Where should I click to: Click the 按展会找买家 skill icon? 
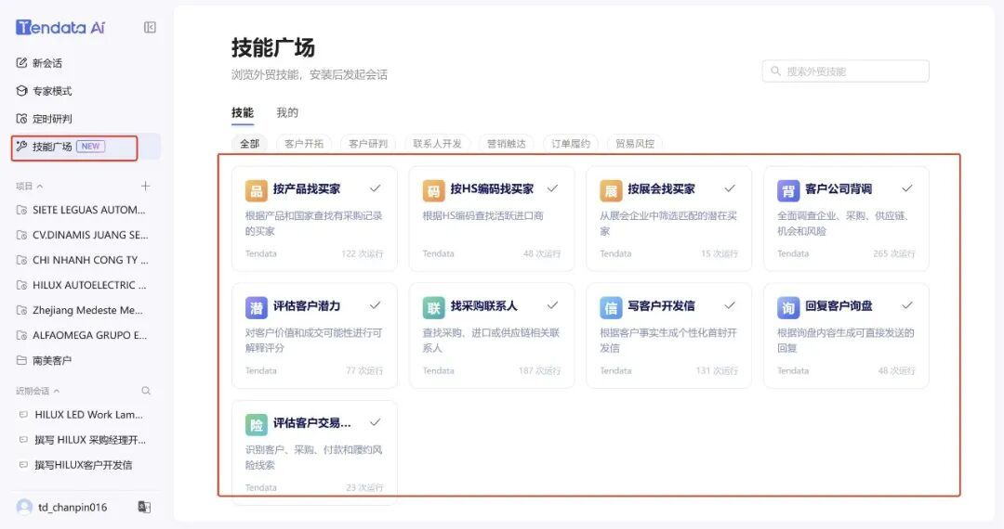click(x=611, y=190)
